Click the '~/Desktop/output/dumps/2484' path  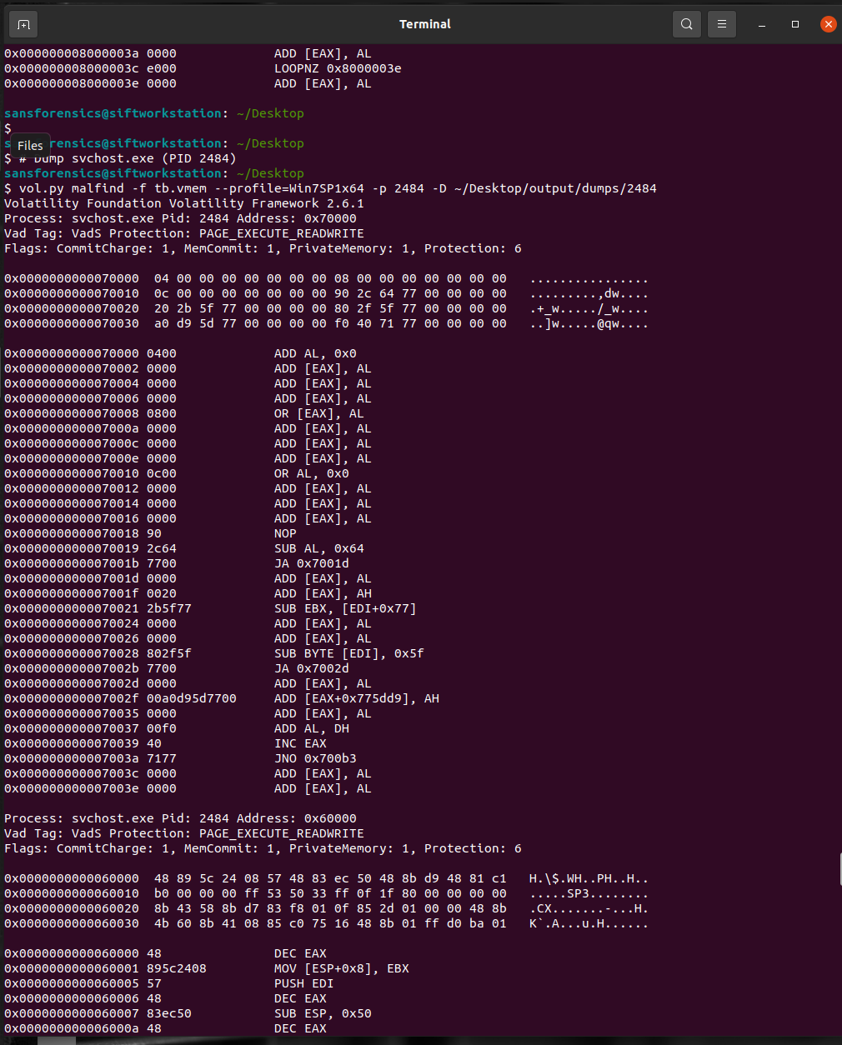tap(555, 188)
